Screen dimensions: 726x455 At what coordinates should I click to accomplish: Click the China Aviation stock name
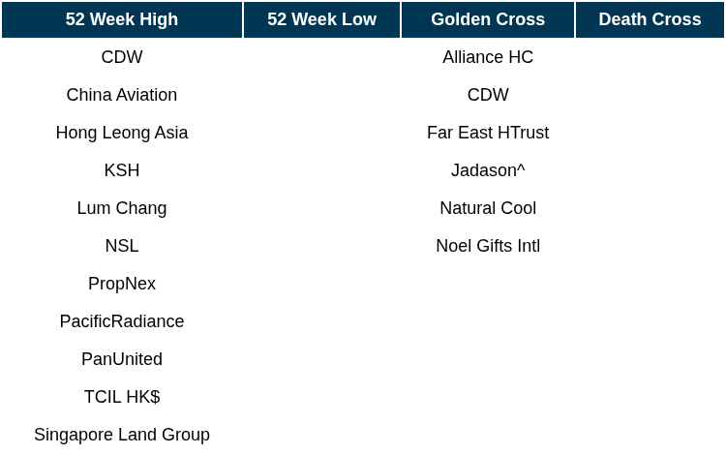click(x=122, y=95)
